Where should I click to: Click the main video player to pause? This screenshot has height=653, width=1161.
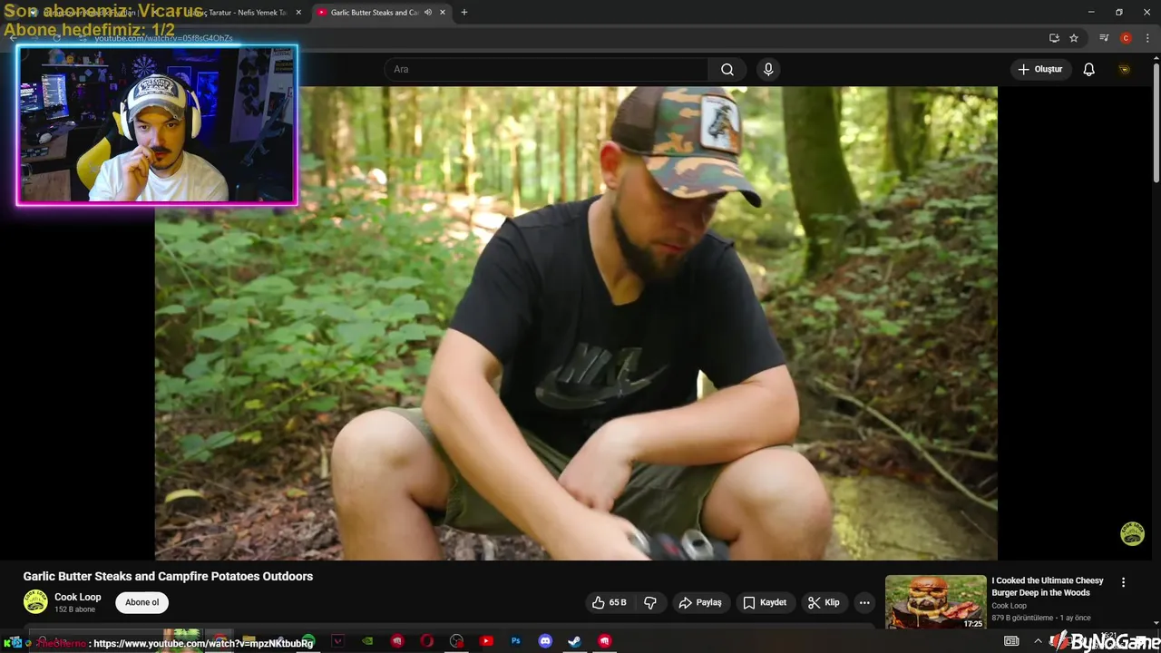point(576,323)
